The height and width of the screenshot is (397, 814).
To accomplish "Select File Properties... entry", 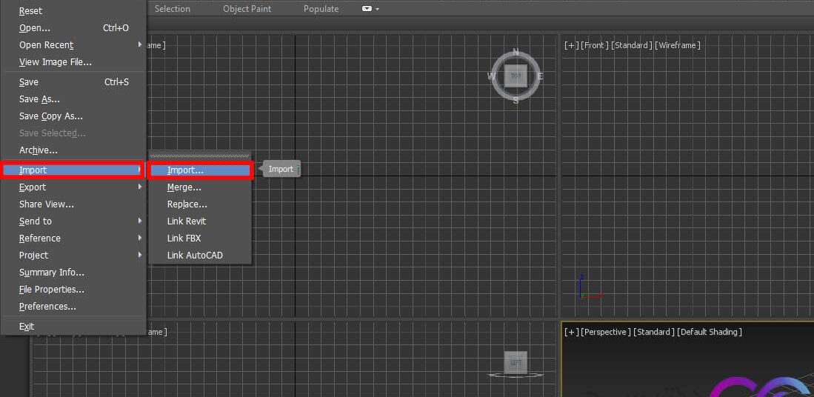I will (x=73, y=290).
